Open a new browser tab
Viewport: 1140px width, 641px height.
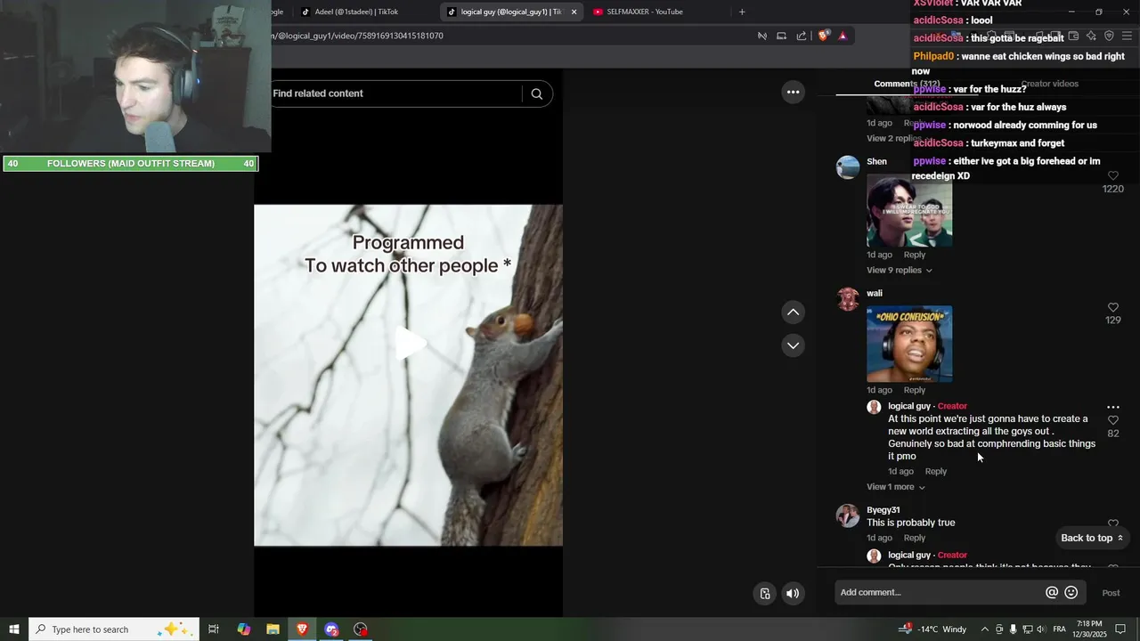coord(742,12)
